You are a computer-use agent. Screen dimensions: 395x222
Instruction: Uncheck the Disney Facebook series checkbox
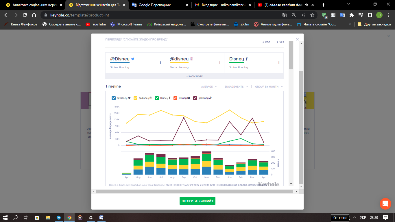pyautogui.click(x=157, y=98)
